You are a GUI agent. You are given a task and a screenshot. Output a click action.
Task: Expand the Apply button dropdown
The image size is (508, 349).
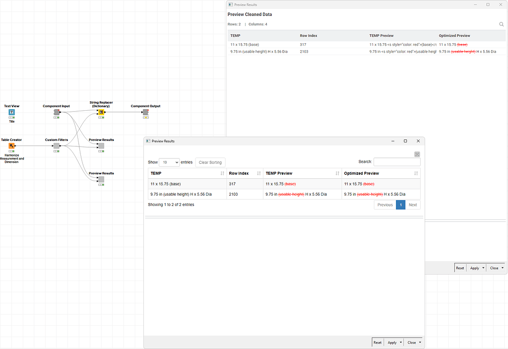400,342
